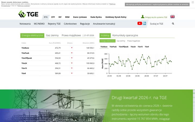The width and height of the screenshot is (195, 122).
Task: Open the Notowania menu
Action: coord(25,24)
